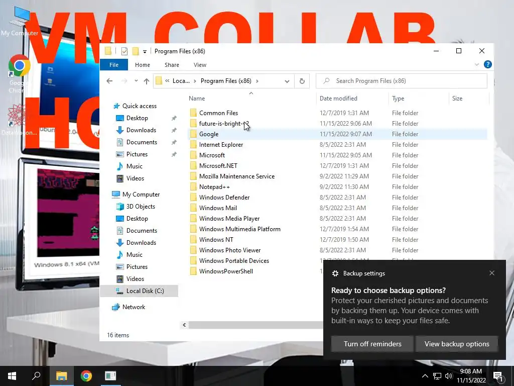Click the Backup settings gear icon
This screenshot has height=386, width=514.
pyautogui.click(x=335, y=273)
